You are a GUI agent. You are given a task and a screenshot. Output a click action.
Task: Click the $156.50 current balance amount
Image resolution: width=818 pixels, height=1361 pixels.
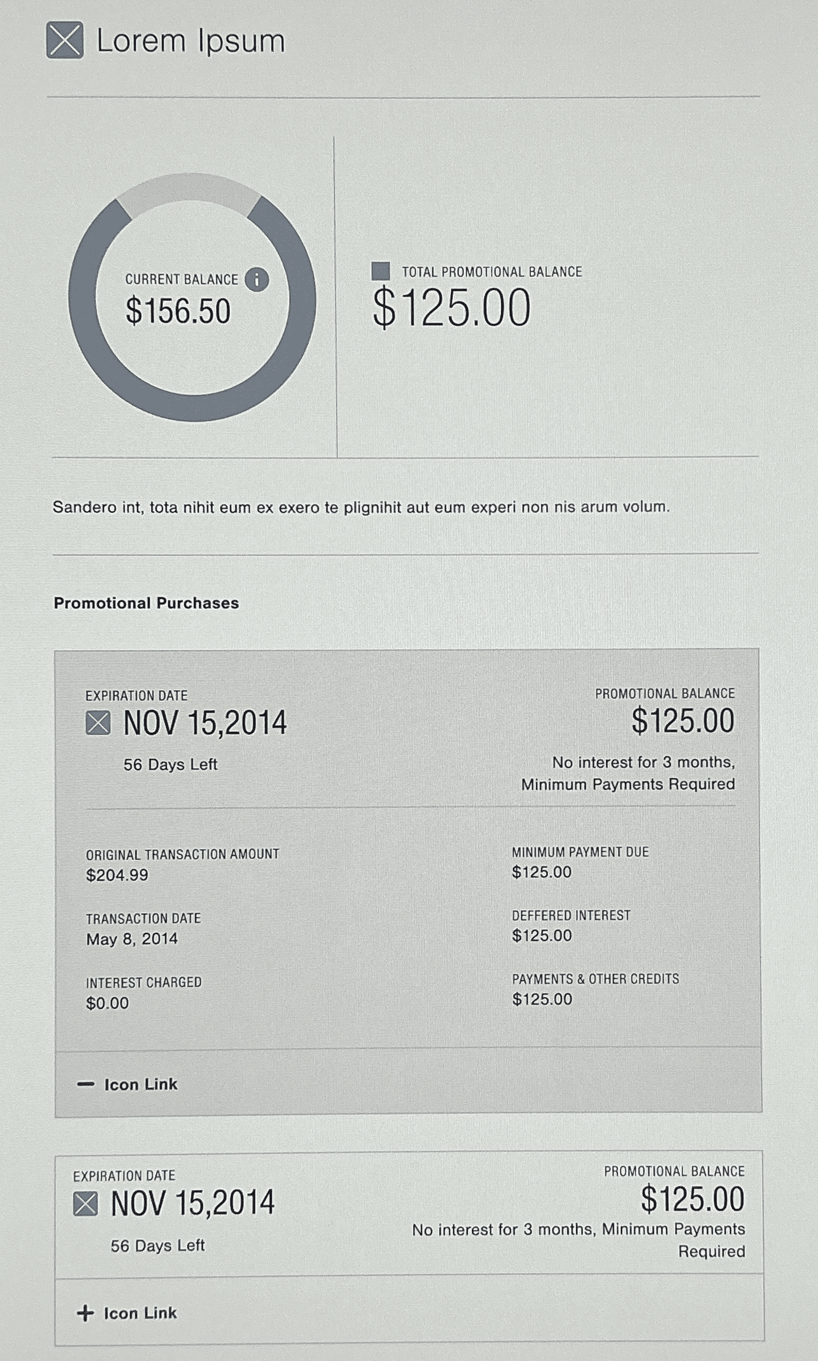click(178, 311)
